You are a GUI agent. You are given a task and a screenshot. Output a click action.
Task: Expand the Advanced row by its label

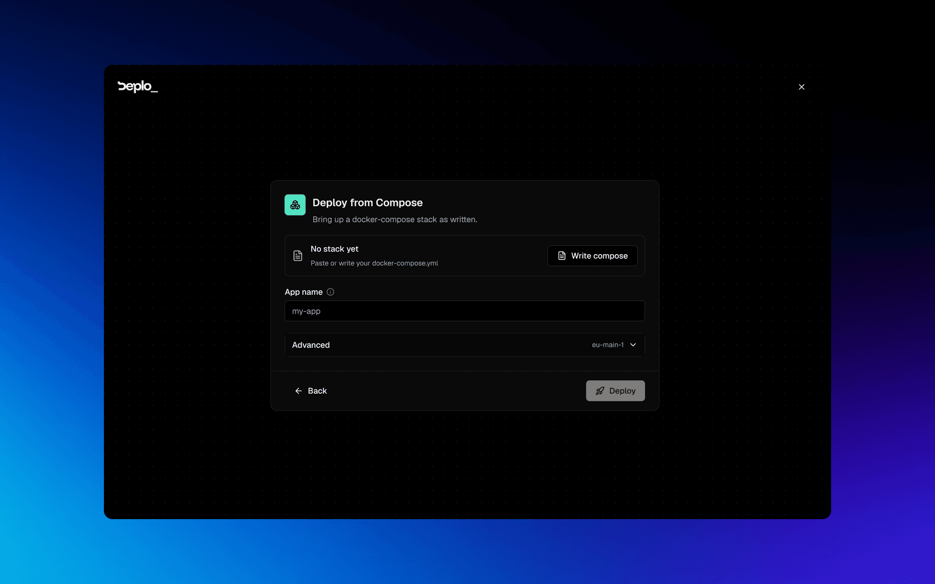(x=311, y=345)
